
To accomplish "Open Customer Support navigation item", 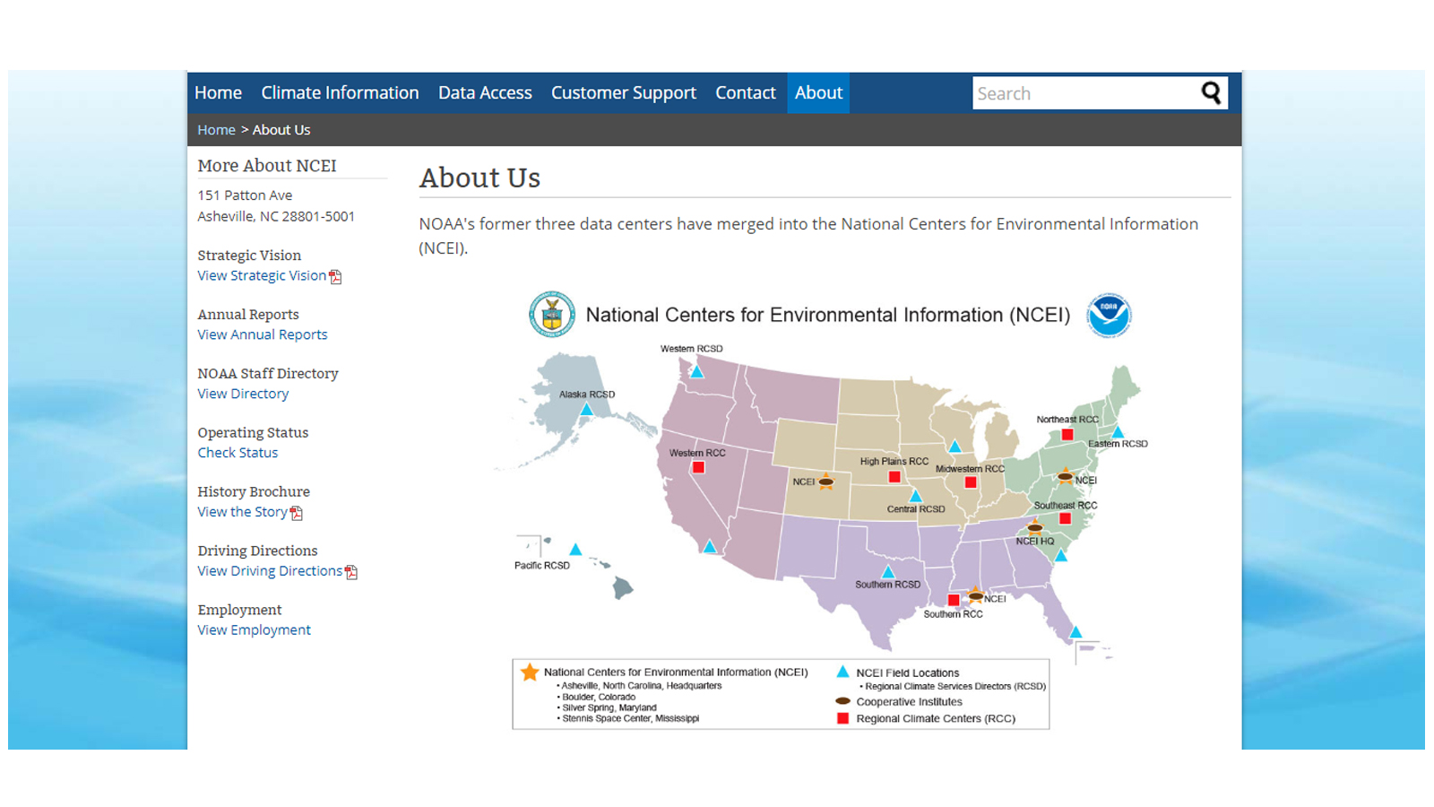I will click(x=624, y=92).
